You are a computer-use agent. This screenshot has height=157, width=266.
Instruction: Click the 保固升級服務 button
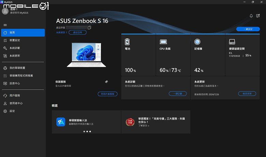point(107,94)
